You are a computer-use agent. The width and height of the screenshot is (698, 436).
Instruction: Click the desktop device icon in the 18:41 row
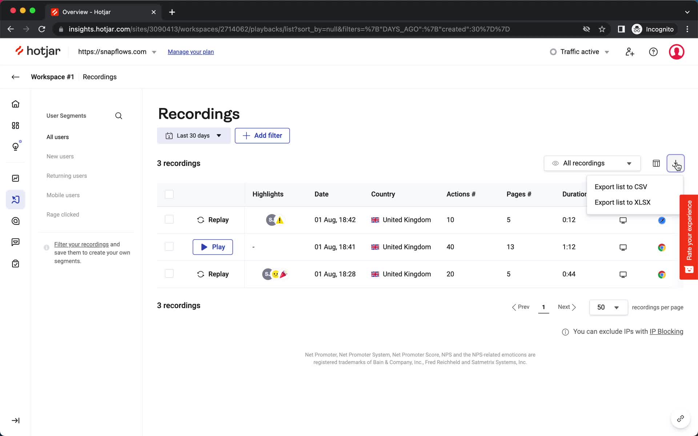[x=623, y=247]
